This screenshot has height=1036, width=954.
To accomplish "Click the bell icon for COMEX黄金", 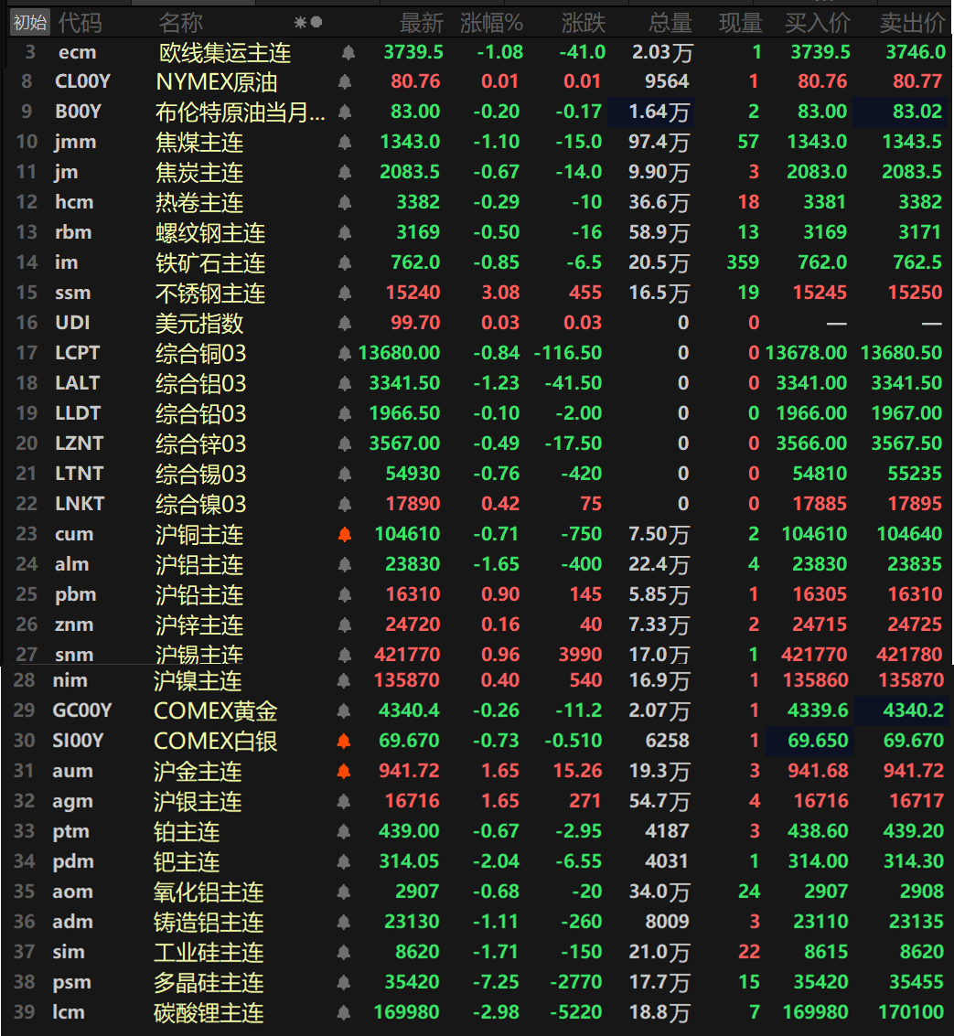I will (x=344, y=710).
